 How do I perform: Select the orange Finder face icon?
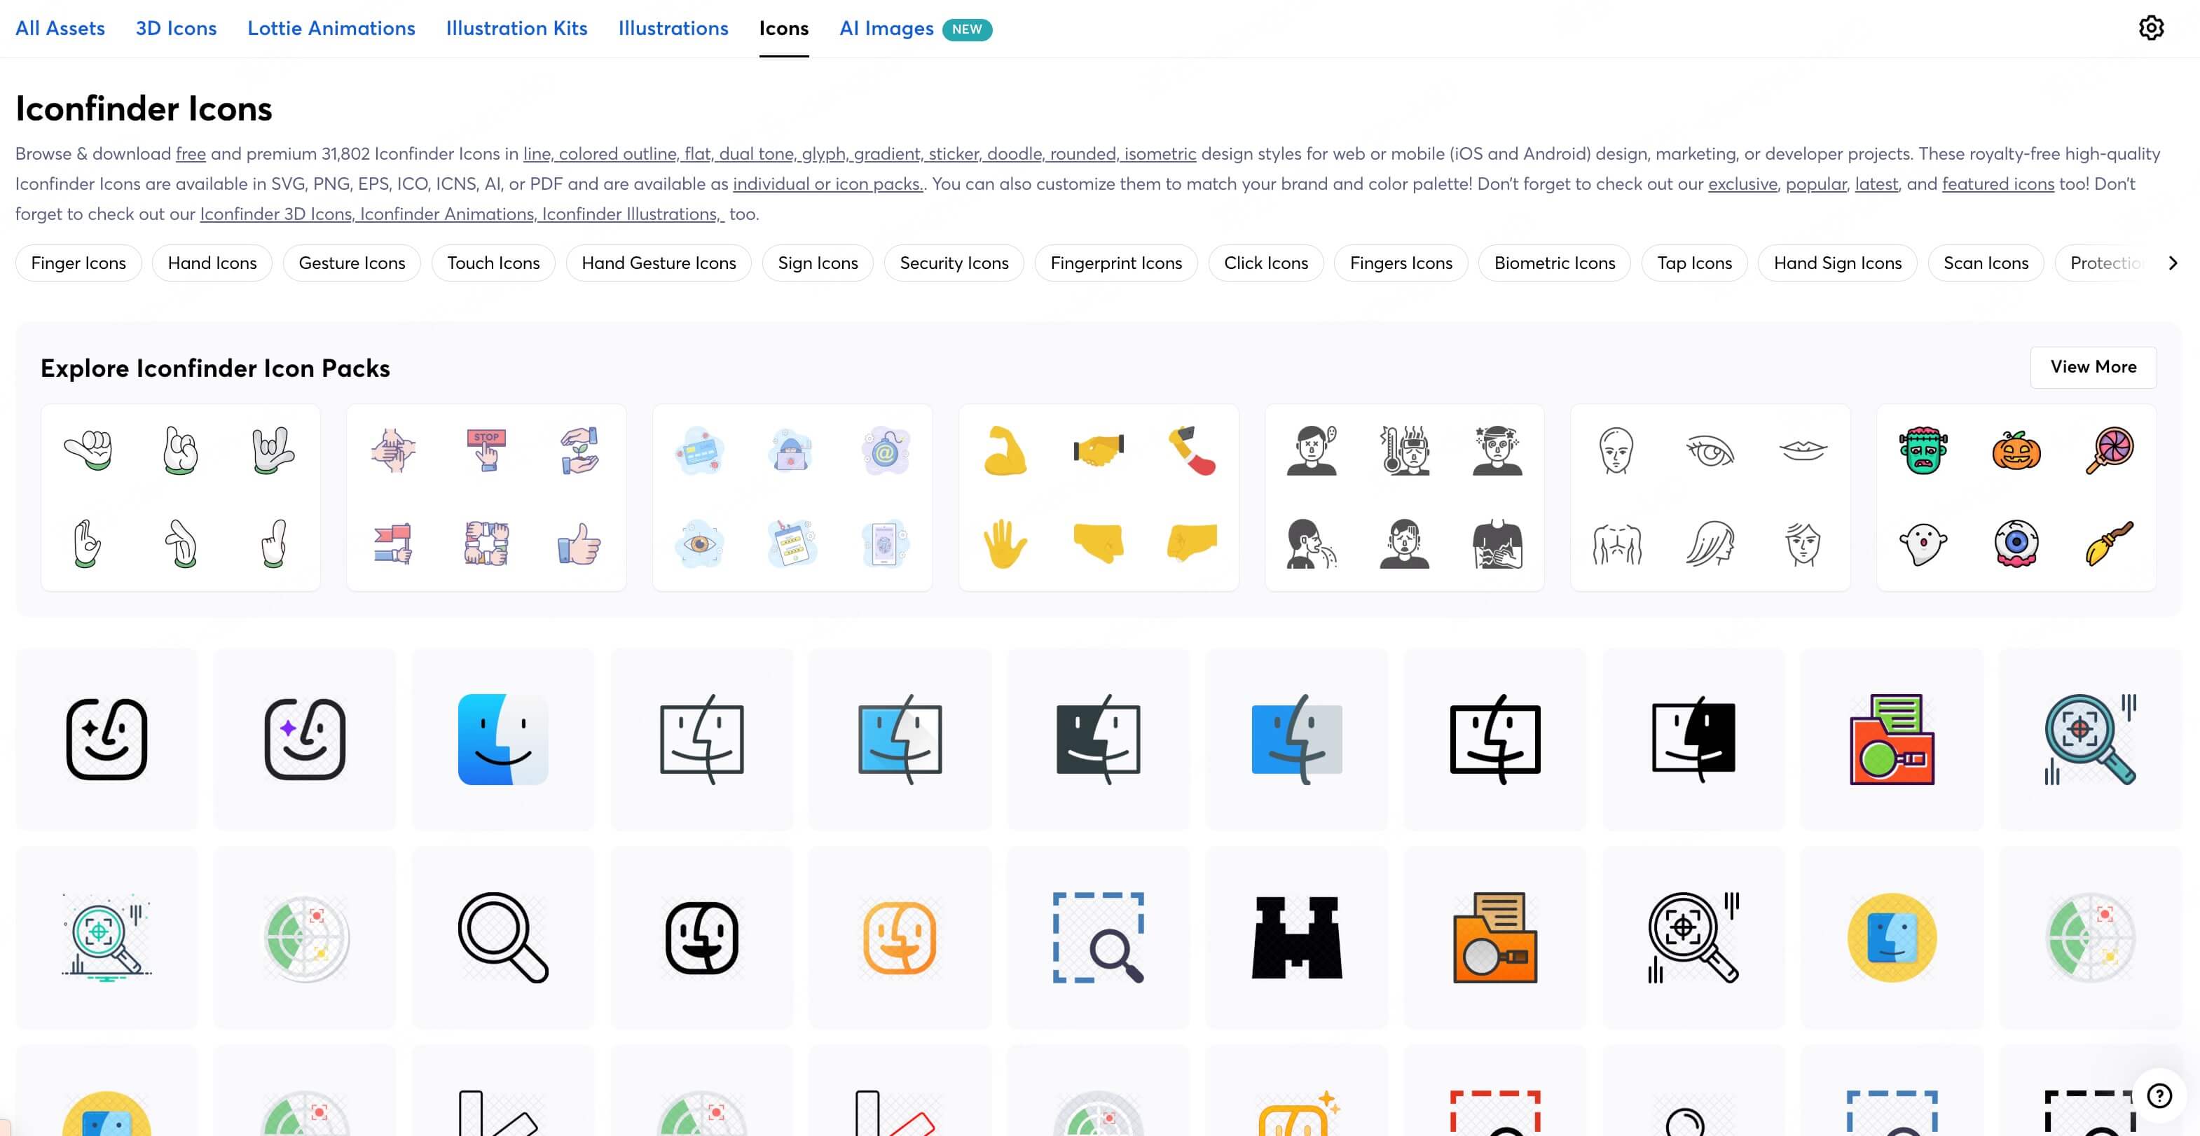(900, 937)
